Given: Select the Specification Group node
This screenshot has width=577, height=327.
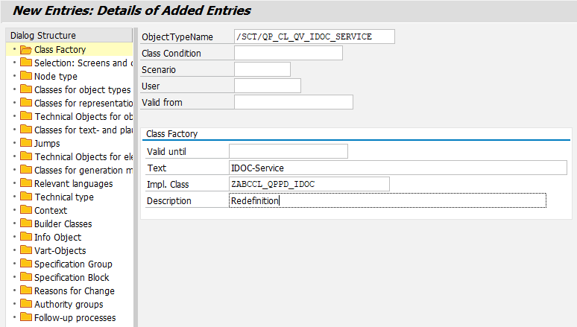Looking at the screenshot, I should pyautogui.click(x=73, y=264).
